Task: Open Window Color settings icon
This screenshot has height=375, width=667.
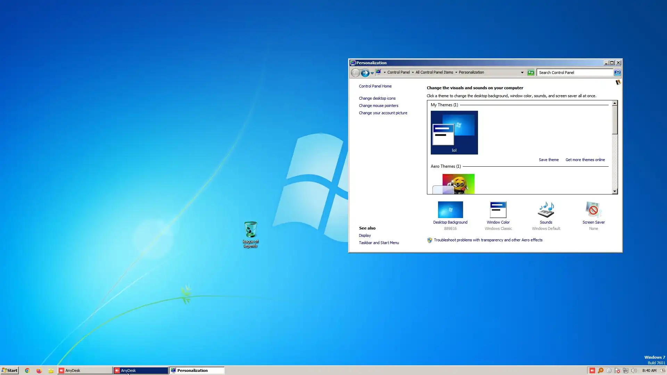Action: coord(498,210)
